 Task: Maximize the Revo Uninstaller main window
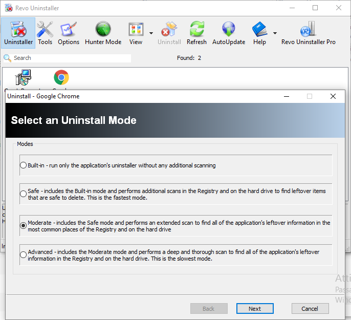click(315, 8)
